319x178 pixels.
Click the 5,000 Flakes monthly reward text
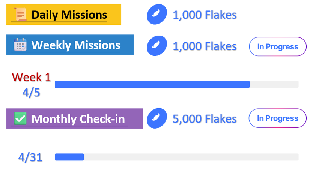coord(205,119)
